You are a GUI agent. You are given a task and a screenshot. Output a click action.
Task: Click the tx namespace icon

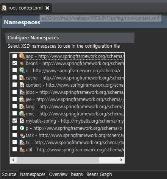[x=22, y=142]
